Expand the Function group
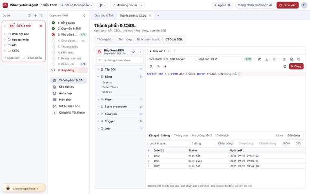This screenshot has height=194, width=310. point(98,114)
